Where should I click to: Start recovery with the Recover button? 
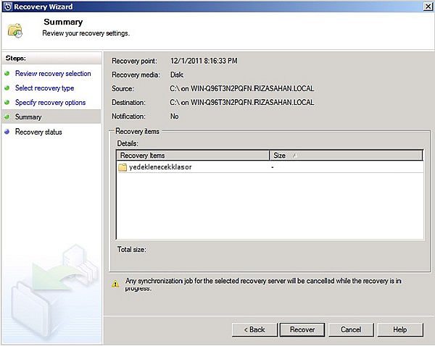(x=302, y=329)
